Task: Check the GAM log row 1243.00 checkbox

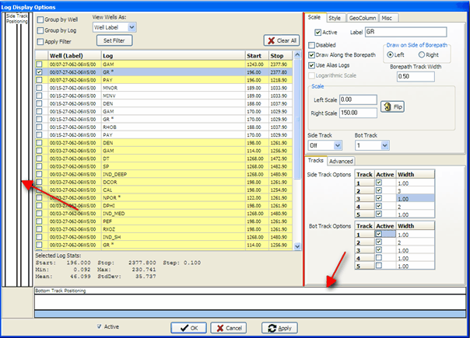Action: coord(39,64)
